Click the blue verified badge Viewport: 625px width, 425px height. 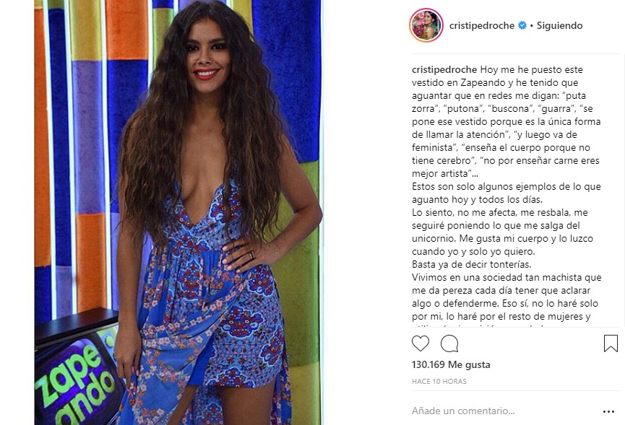pos(522,25)
